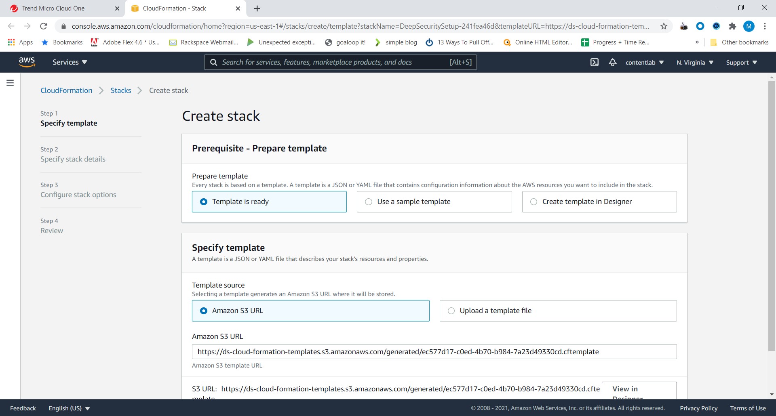Focus the Amazon S3 URL input field

434,352
